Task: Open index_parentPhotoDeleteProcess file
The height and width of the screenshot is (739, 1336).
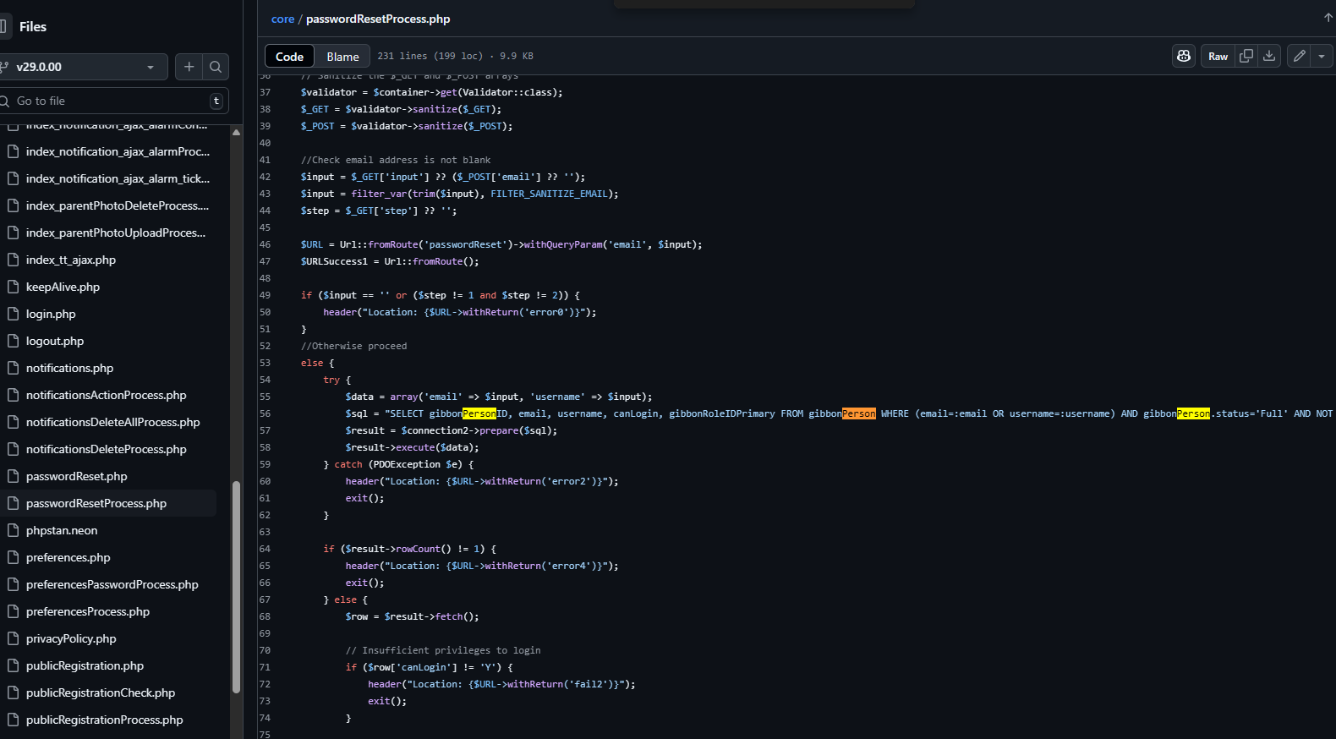Action: [118, 205]
